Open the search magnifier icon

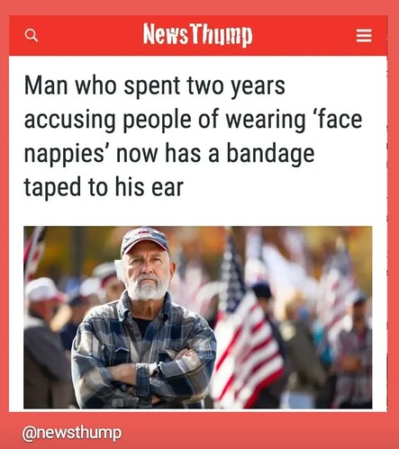pos(32,35)
